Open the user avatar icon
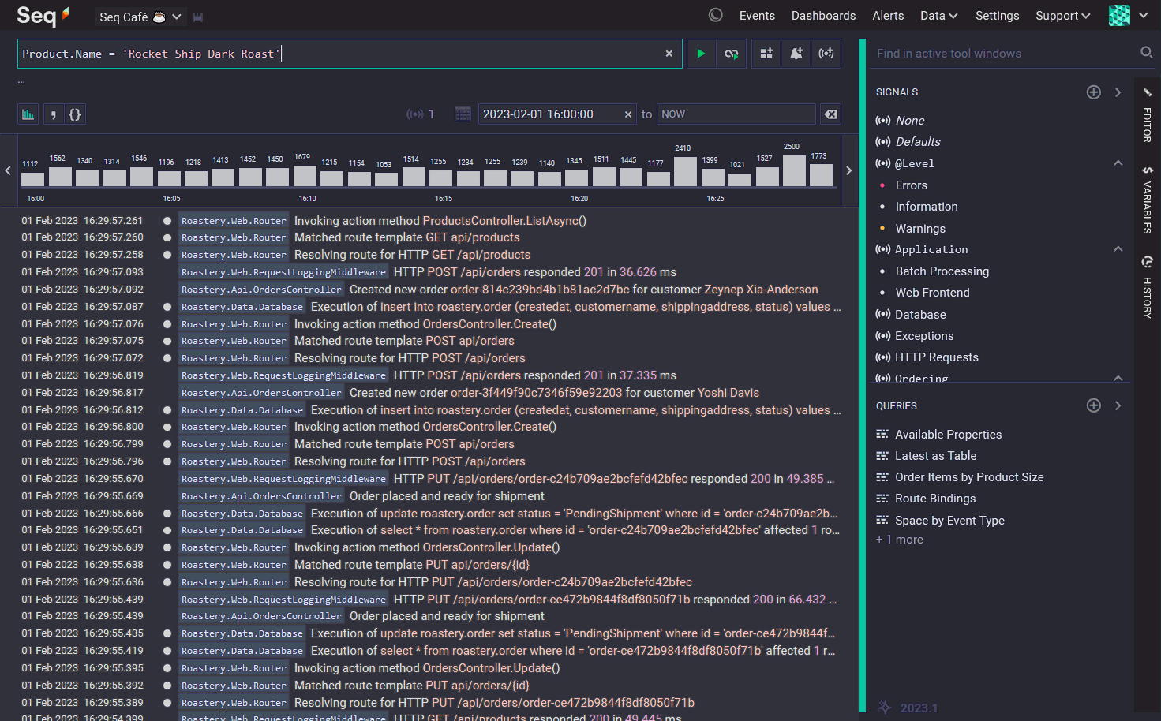1161x721 pixels. click(1119, 15)
